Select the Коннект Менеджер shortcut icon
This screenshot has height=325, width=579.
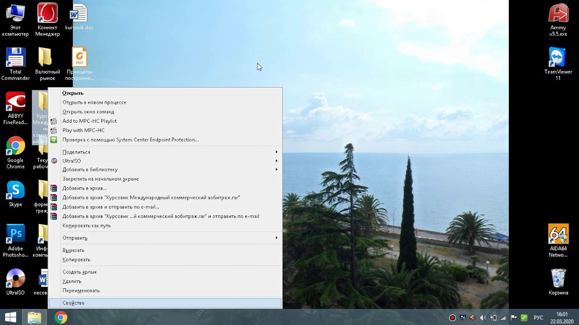pyautogui.click(x=47, y=20)
